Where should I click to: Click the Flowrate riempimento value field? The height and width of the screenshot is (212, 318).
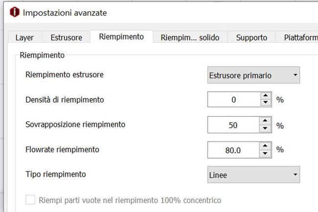click(x=234, y=150)
